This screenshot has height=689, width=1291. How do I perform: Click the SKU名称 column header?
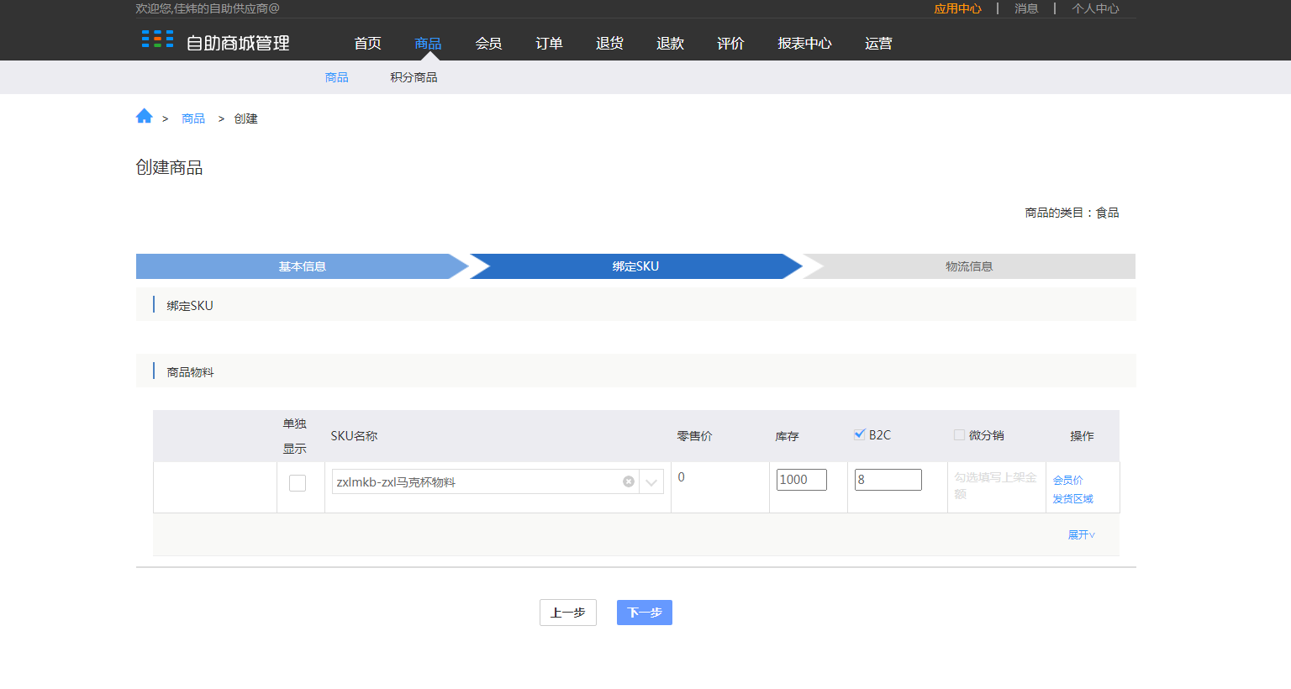pyautogui.click(x=354, y=436)
